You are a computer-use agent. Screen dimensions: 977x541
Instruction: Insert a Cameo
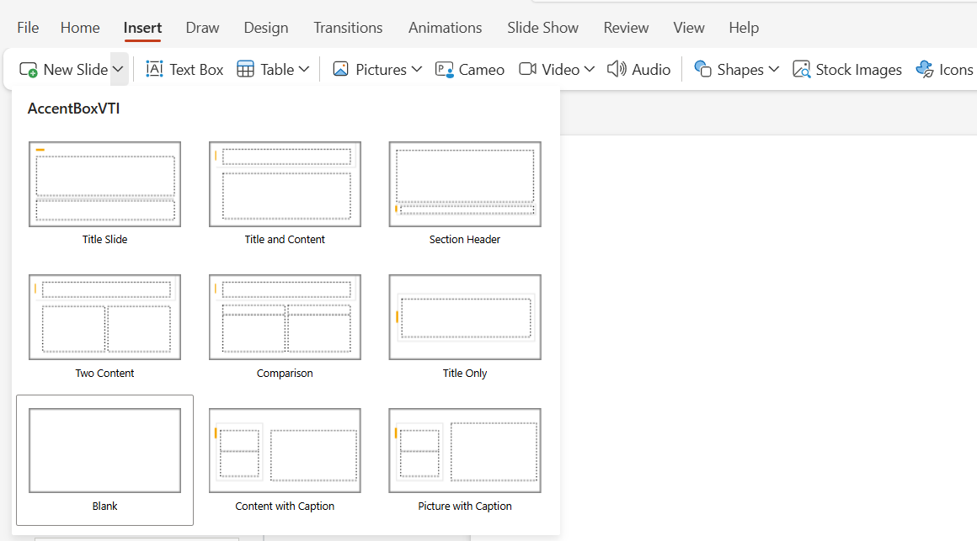469,69
